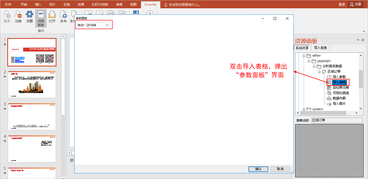The width and height of the screenshot is (368, 179).
Task: Open the 设置 settings gear
Action: pos(30,17)
